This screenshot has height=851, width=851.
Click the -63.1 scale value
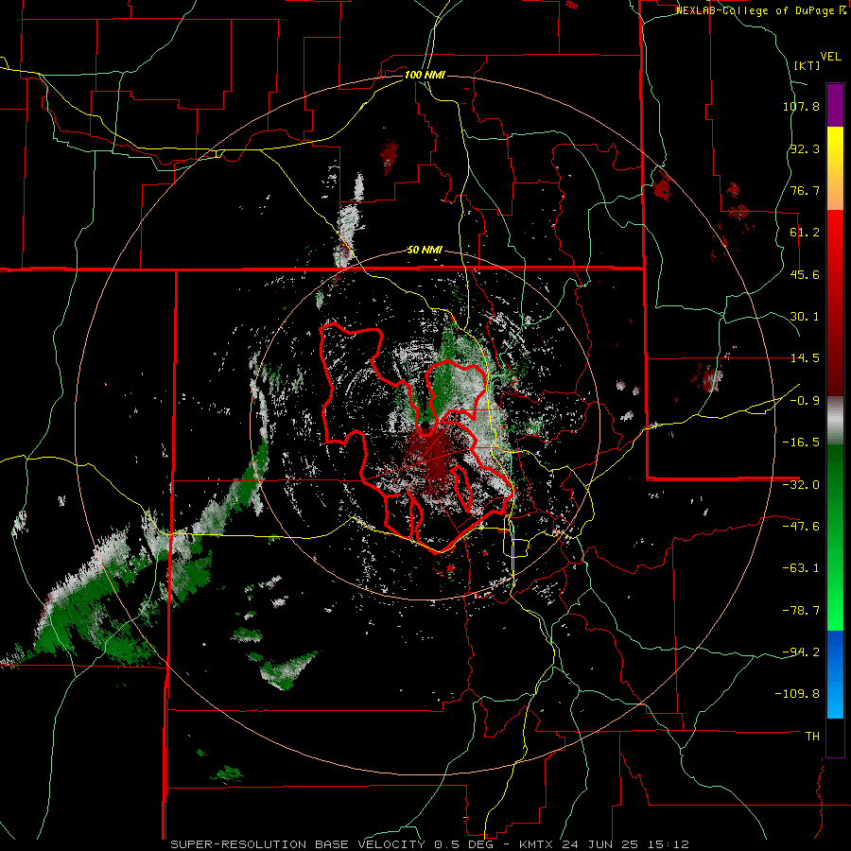(801, 568)
